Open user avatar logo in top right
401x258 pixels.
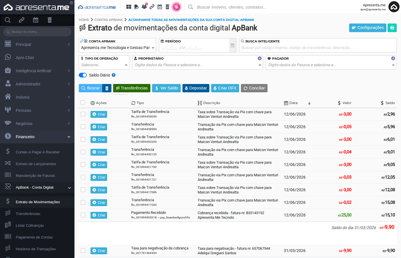(394, 7)
